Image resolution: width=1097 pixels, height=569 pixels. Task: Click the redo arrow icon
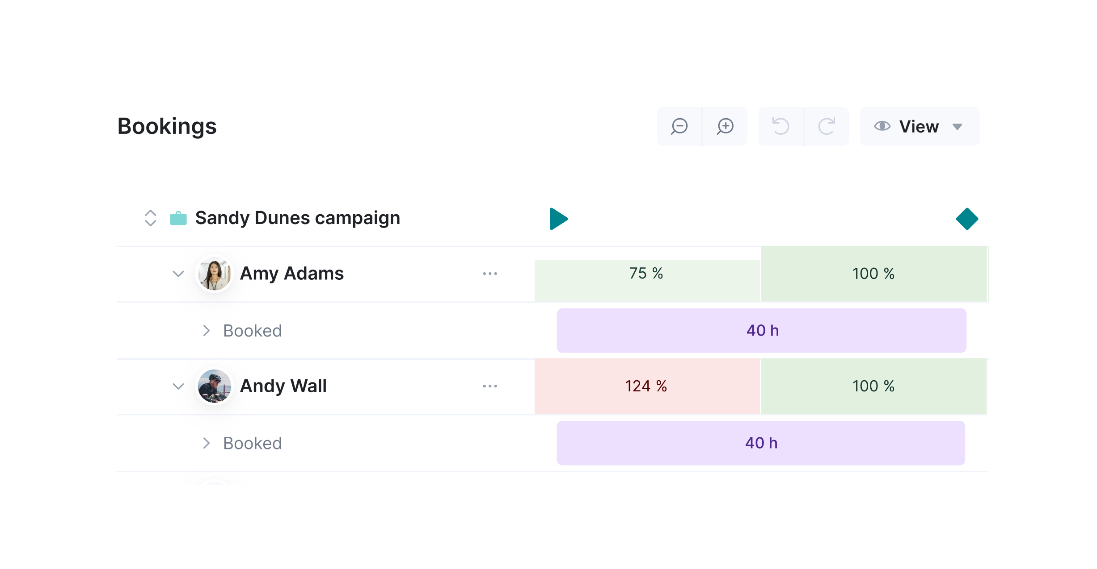pos(827,126)
